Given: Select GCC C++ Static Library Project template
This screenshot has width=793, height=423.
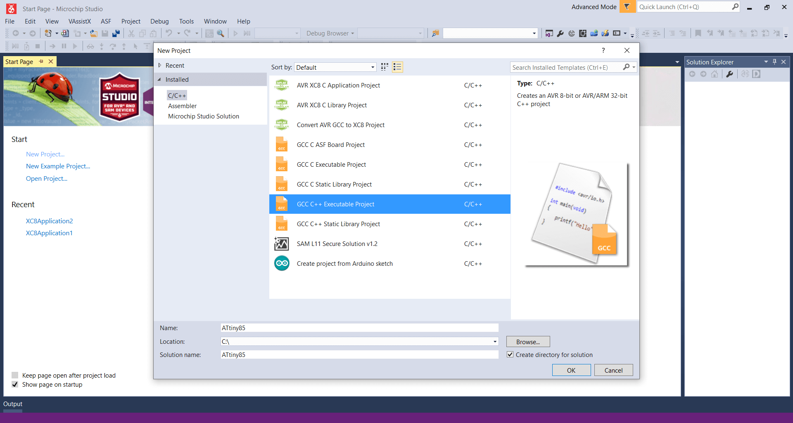Looking at the screenshot, I should [390, 224].
